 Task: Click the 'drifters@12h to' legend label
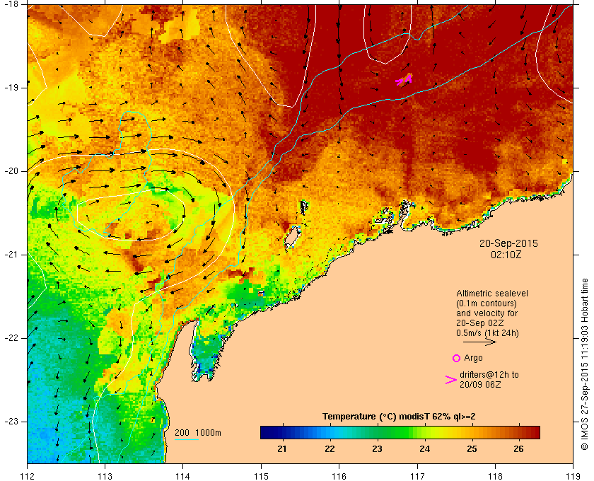[x=489, y=375]
